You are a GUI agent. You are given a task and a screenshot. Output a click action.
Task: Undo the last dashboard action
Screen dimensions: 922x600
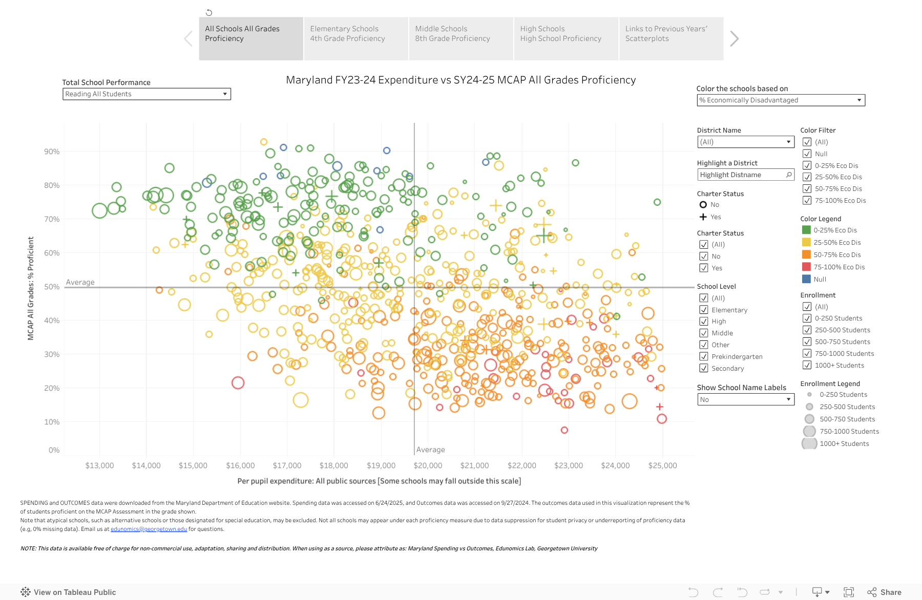click(693, 592)
